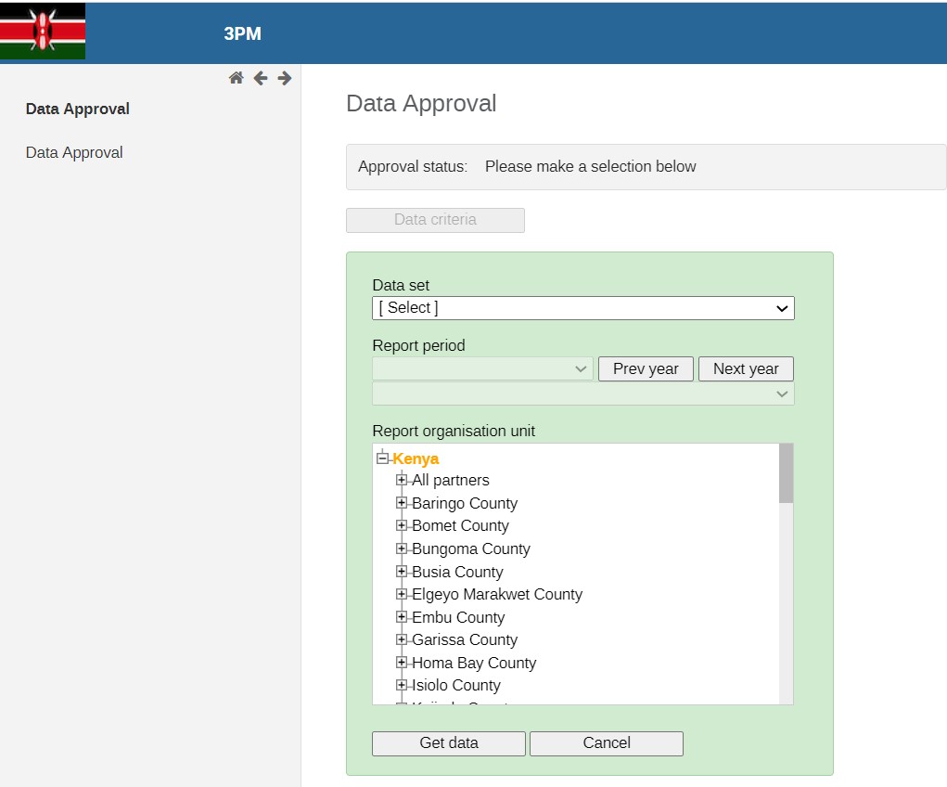This screenshot has width=947, height=787.
Task: Expand the All partners node
Action: click(402, 480)
